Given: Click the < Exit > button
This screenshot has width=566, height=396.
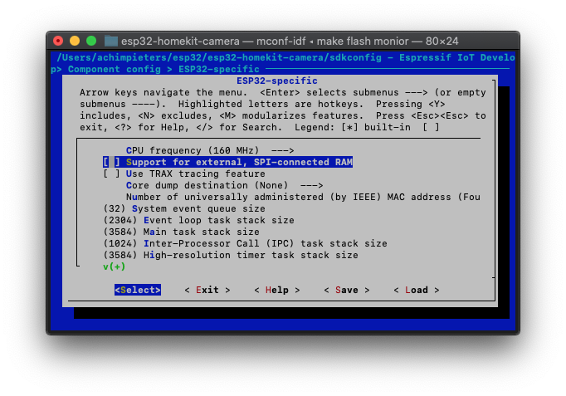Looking at the screenshot, I should [207, 290].
